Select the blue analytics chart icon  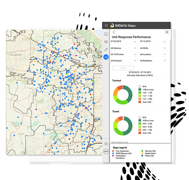[106, 57]
